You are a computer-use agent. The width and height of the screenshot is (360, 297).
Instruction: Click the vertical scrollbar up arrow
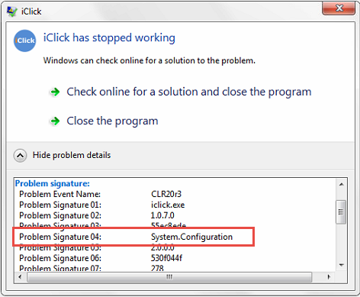point(342,184)
